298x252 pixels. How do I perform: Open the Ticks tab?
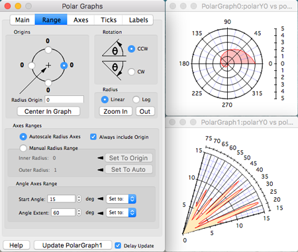click(109, 20)
